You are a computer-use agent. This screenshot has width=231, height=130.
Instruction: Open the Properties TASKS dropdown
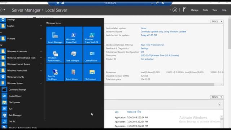click(x=217, y=21)
